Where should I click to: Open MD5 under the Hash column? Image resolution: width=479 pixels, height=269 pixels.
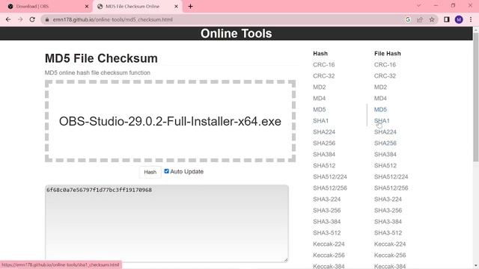click(x=320, y=110)
